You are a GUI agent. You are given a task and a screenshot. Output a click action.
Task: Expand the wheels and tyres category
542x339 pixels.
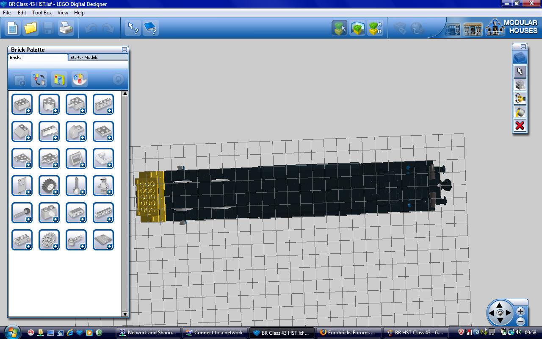tap(49, 186)
